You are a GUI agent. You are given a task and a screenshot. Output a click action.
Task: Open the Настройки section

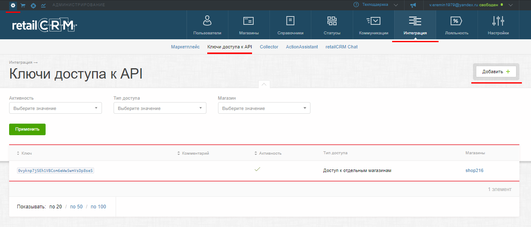(x=498, y=25)
